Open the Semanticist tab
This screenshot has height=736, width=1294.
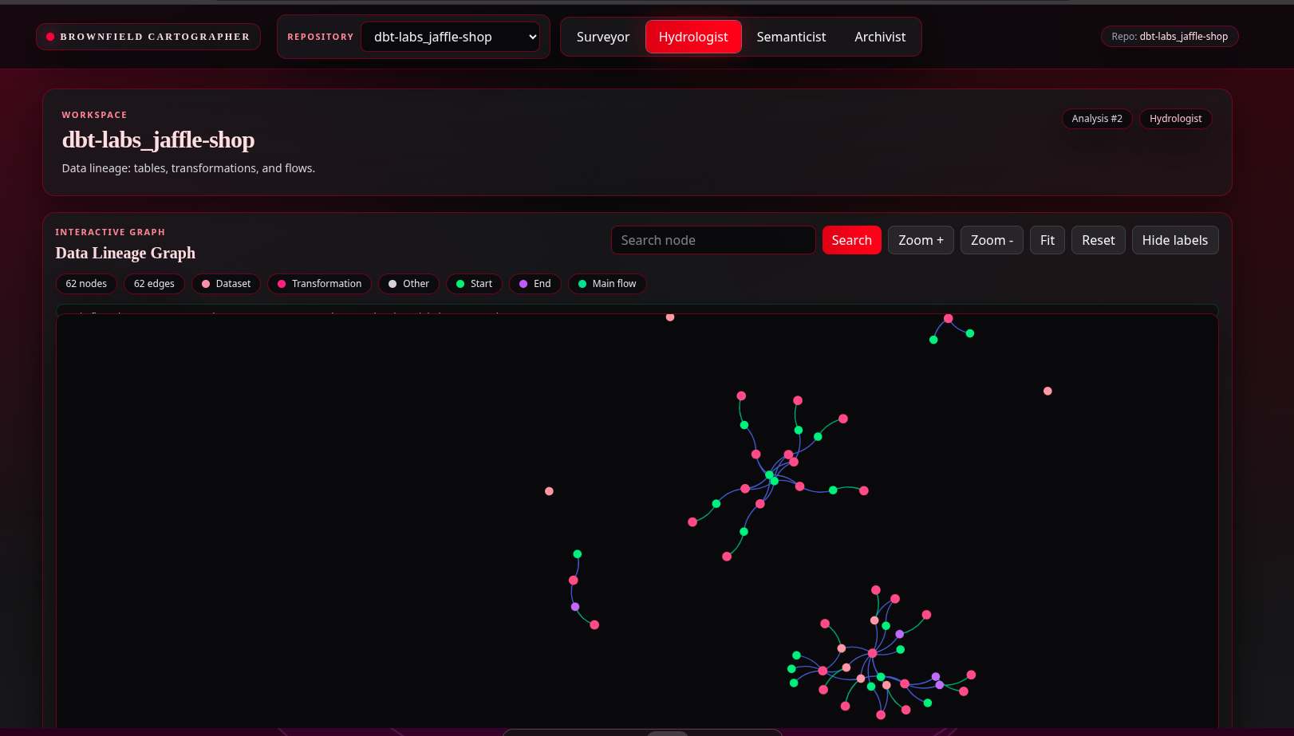point(791,37)
